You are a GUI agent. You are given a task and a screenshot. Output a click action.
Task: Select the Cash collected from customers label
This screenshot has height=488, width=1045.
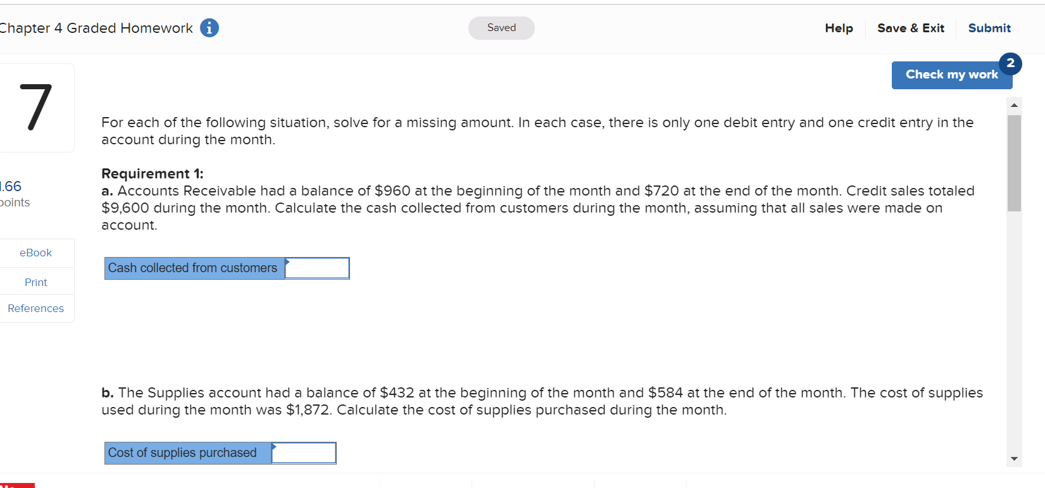[x=194, y=268]
